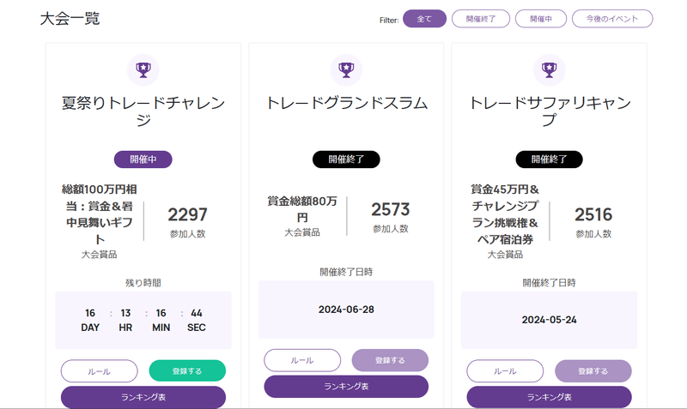Click 開催終了 badge on トレードサファリキャンプ
The image size is (687, 409).
pyautogui.click(x=549, y=159)
